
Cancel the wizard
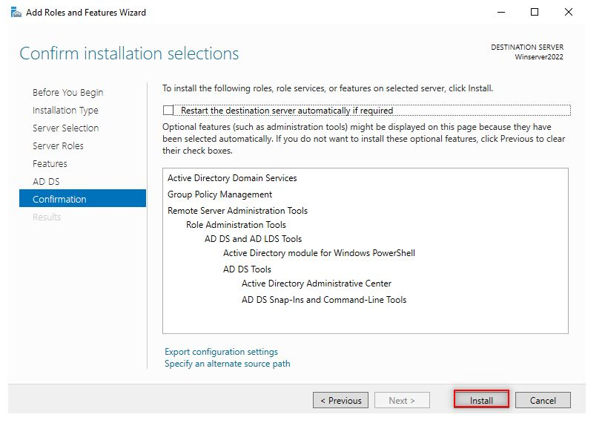pyautogui.click(x=543, y=400)
